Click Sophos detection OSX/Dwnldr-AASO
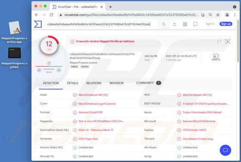The image size is (241, 162). click(x=195, y=130)
